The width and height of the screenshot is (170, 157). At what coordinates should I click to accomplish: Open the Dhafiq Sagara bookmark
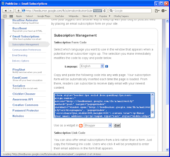click(x=121, y=16)
